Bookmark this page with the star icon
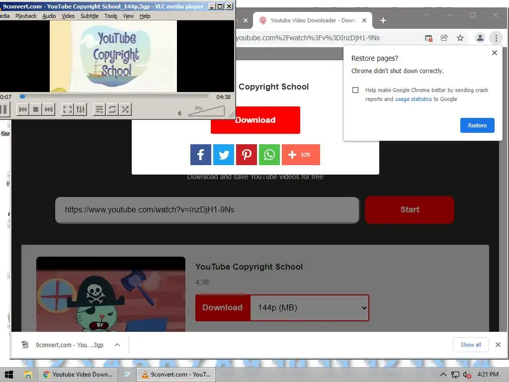The height and width of the screenshot is (382, 509). coord(460,38)
